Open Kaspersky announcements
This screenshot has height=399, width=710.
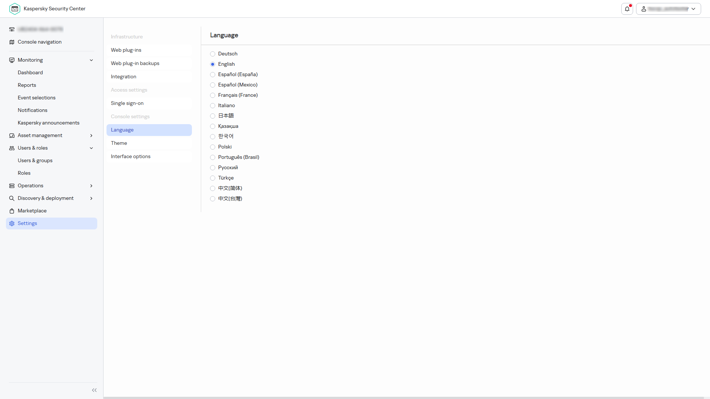pyautogui.click(x=48, y=123)
